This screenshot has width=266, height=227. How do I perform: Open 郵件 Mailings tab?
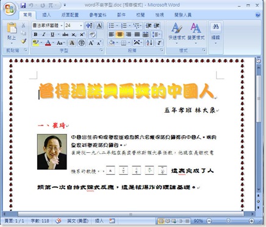(x=121, y=15)
